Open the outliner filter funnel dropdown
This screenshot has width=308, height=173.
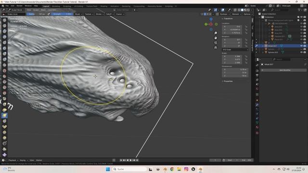300,10
